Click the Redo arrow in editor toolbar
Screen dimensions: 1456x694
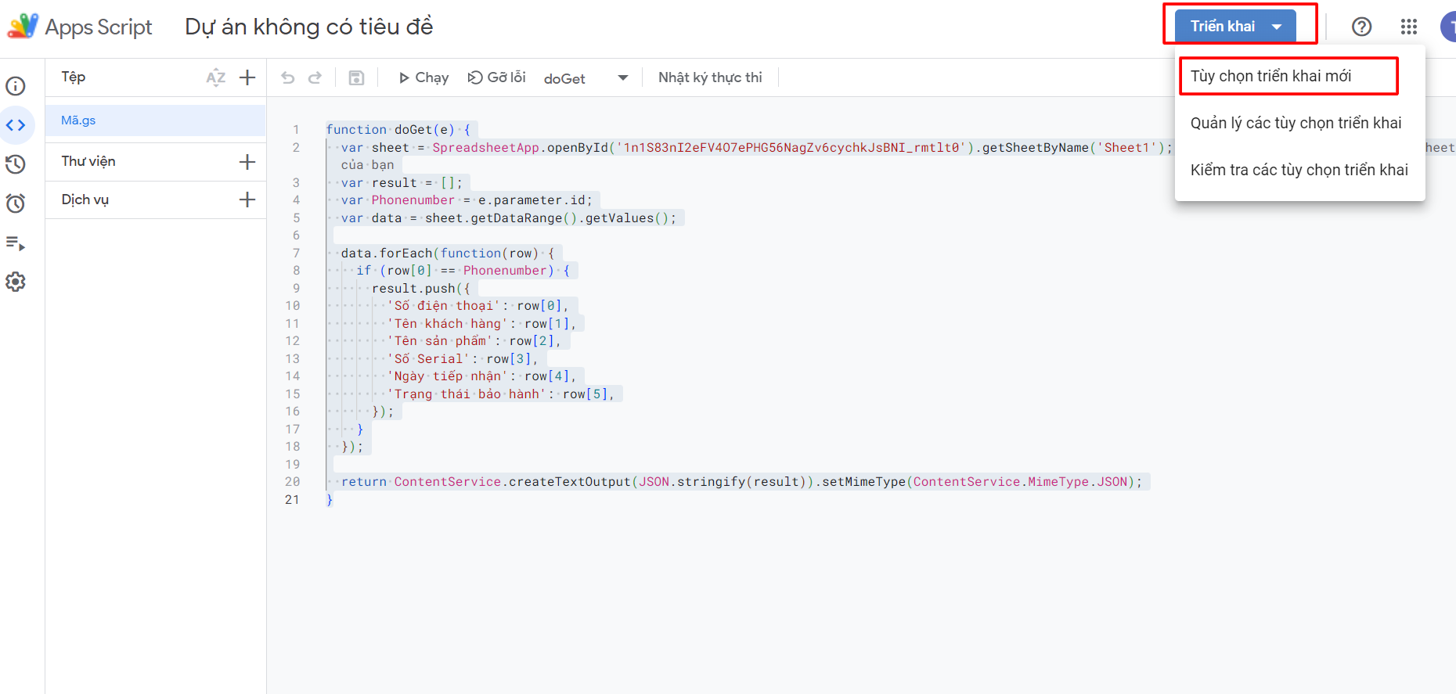click(x=315, y=77)
